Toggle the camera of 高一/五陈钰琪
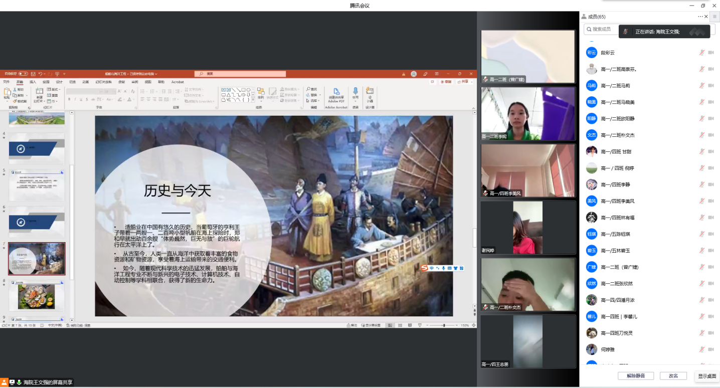Image resolution: width=720 pixels, height=388 pixels. (710, 234)
